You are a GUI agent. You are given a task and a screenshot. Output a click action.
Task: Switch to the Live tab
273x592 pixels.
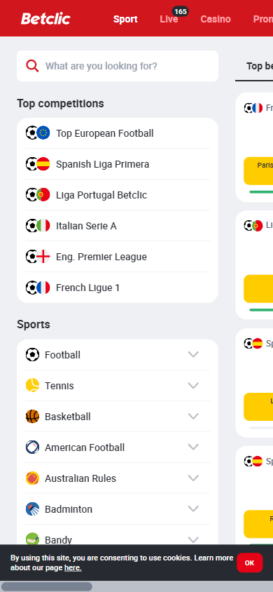click(169, 19)
